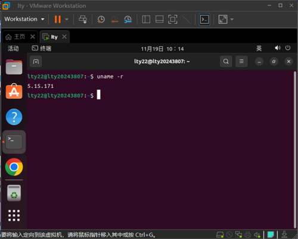Click the Terminal dock icon
298x239 pixels.
point(14,142)
